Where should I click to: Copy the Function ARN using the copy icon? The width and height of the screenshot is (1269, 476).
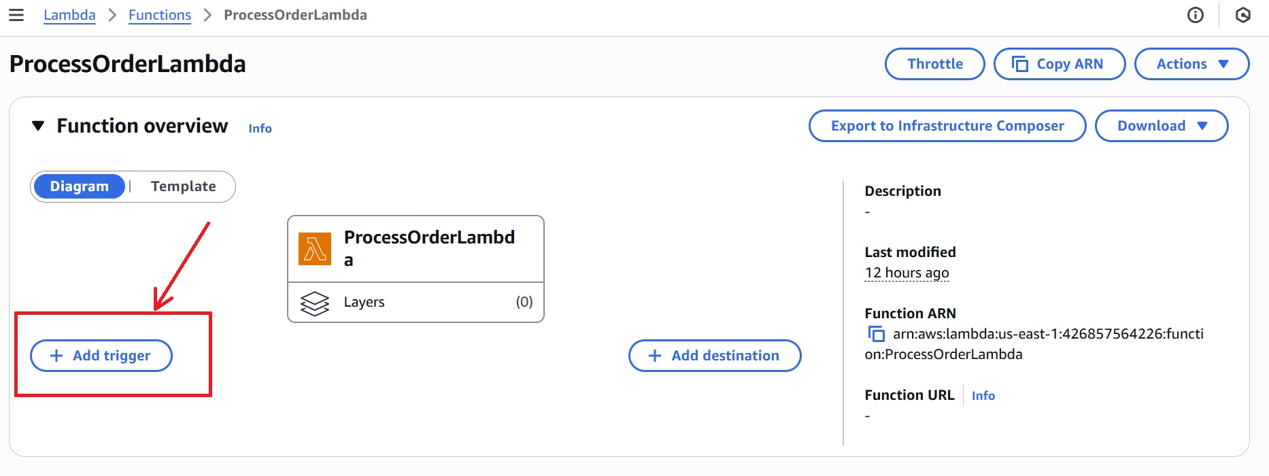pos(875,334)
